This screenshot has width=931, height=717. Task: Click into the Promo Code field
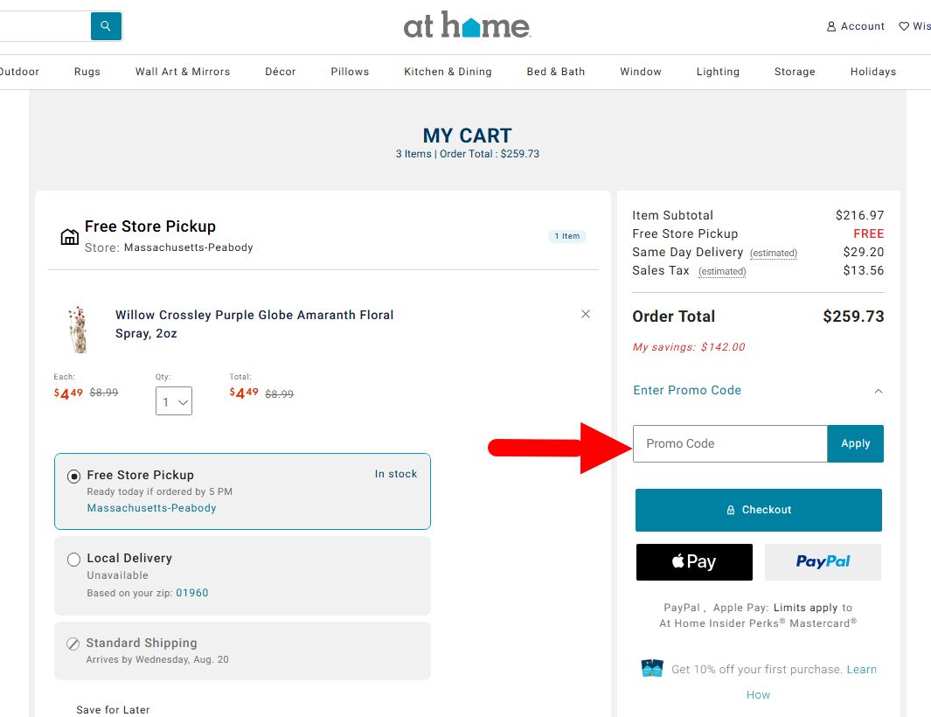(730, 443)
